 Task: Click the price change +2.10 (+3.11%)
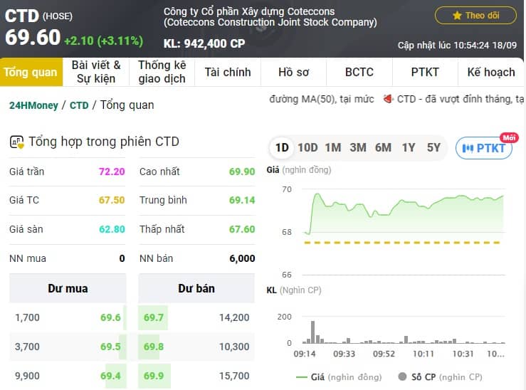(104, 41)
